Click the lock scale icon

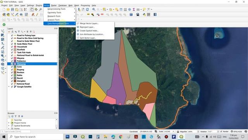(x=178, y=131)
